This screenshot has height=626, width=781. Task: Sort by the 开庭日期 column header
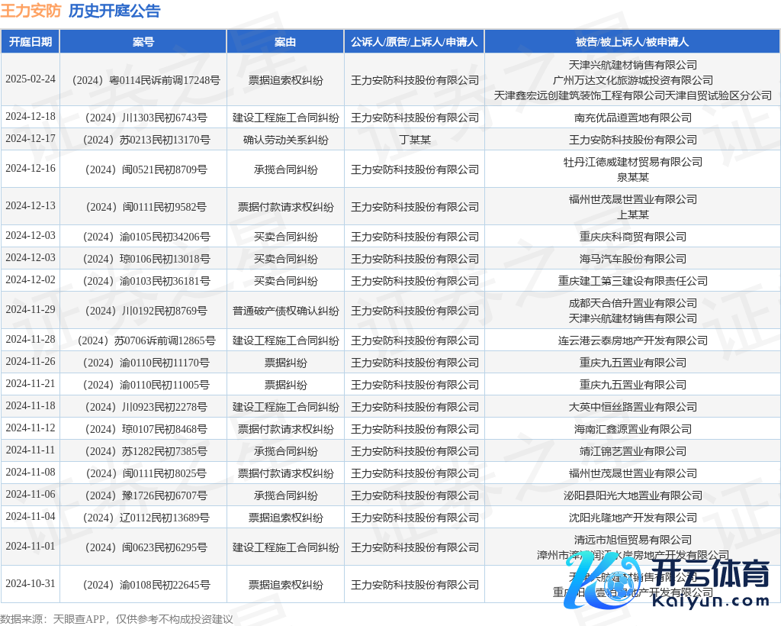(31, 42)
